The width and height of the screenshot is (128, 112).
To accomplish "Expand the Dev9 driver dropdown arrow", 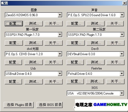I will click(122, 54).
